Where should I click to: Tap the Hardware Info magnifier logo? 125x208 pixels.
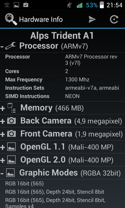11,19
